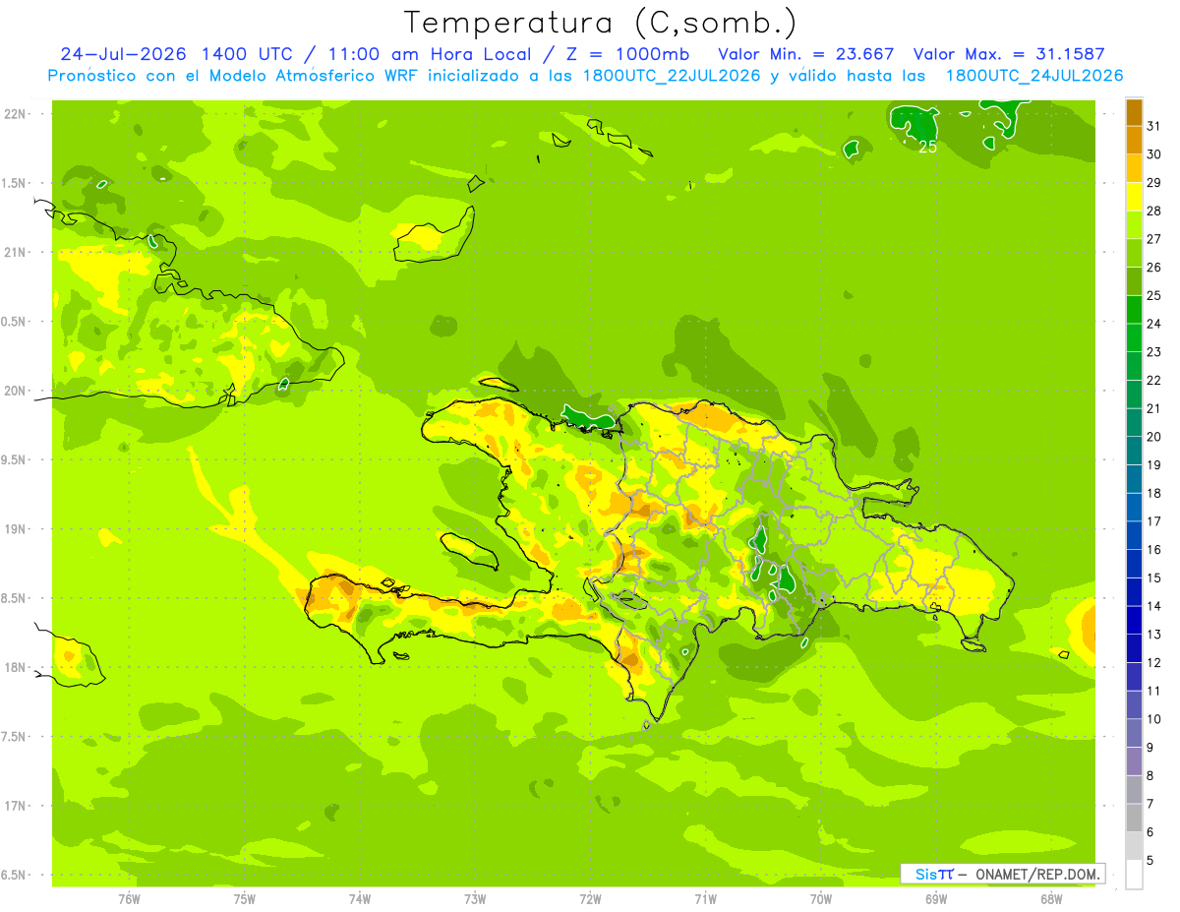The height and width of the screenshot is (912, 1180).
Task: Click the legend value "26"
Action: point(1154,268)
